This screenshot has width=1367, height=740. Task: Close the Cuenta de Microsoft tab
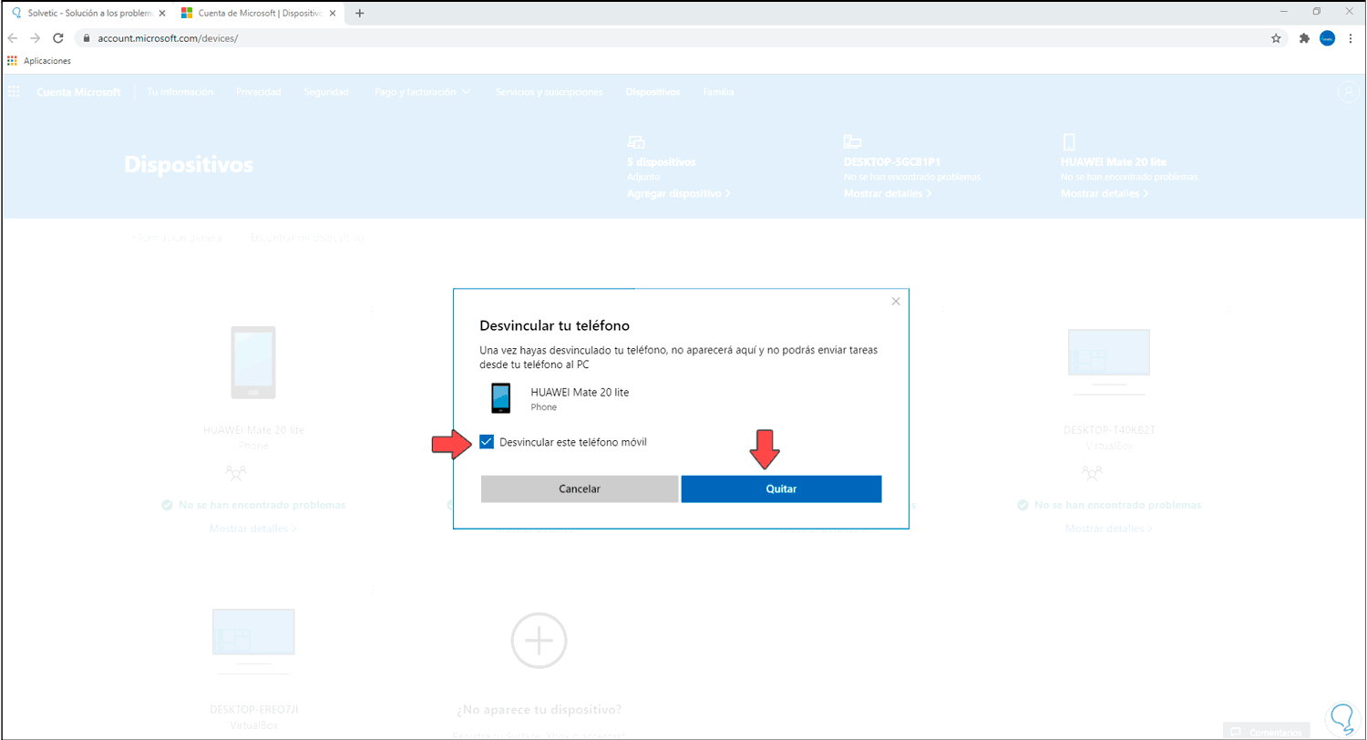click(x=334, y=13)
